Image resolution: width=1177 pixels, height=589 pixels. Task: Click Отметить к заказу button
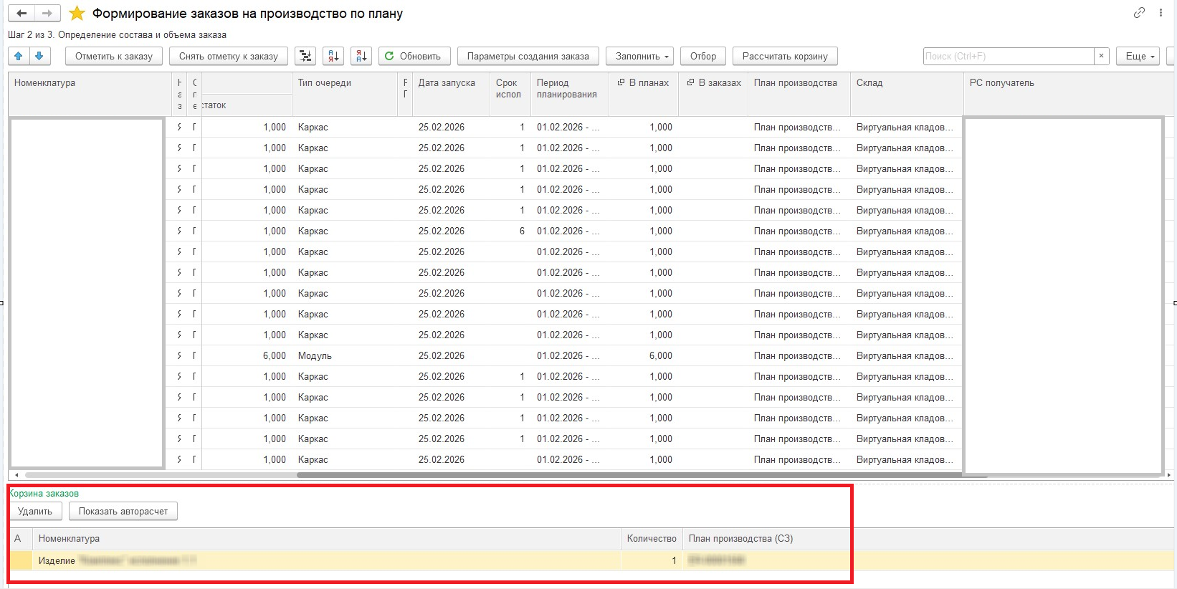coord(114,56)
